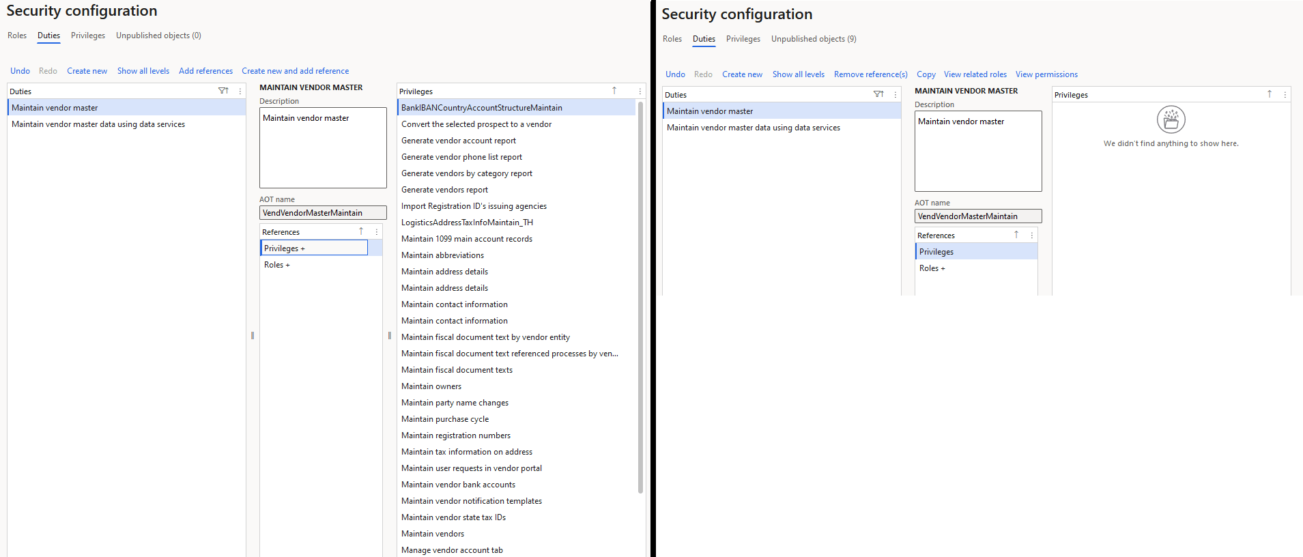The width and height of the screenshot is (1303, 557).
Task: Click the Add references link
Action: click(205, 71)
